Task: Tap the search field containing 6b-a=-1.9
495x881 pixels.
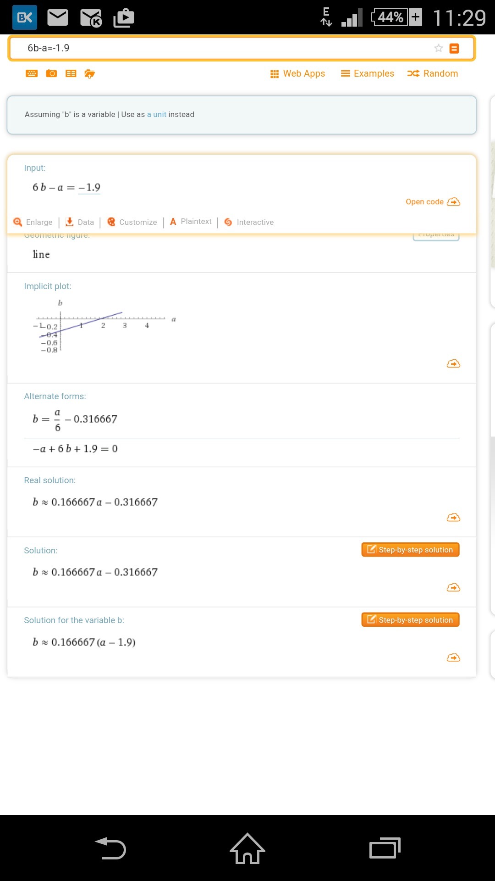Action: pyautogui.click(x=183, y=47)
